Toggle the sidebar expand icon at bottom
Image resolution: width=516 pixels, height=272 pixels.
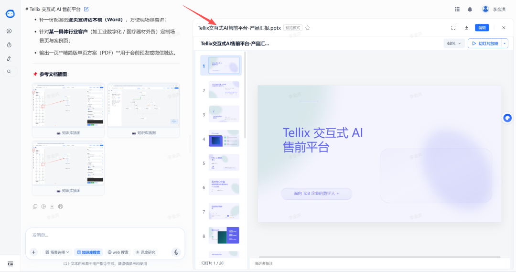pyautogui.click(x=10, y=264)
